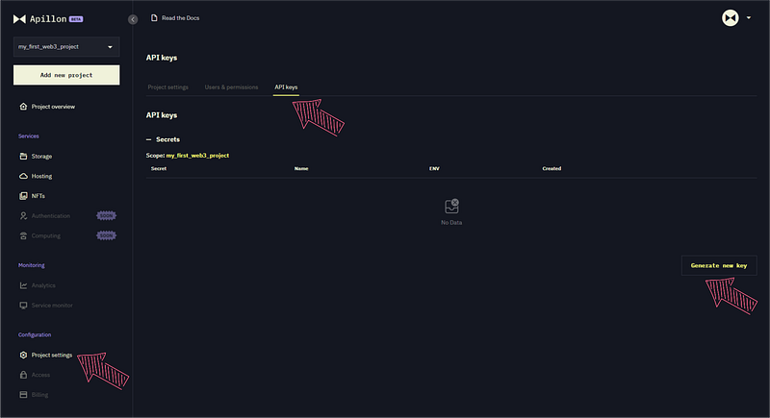
Task: Switch to the Project settings tab
Action: 167,87
